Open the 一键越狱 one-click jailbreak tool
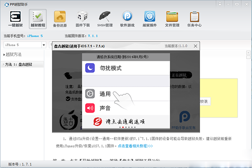Screen dimensions: 252x168 coord(16,19)
